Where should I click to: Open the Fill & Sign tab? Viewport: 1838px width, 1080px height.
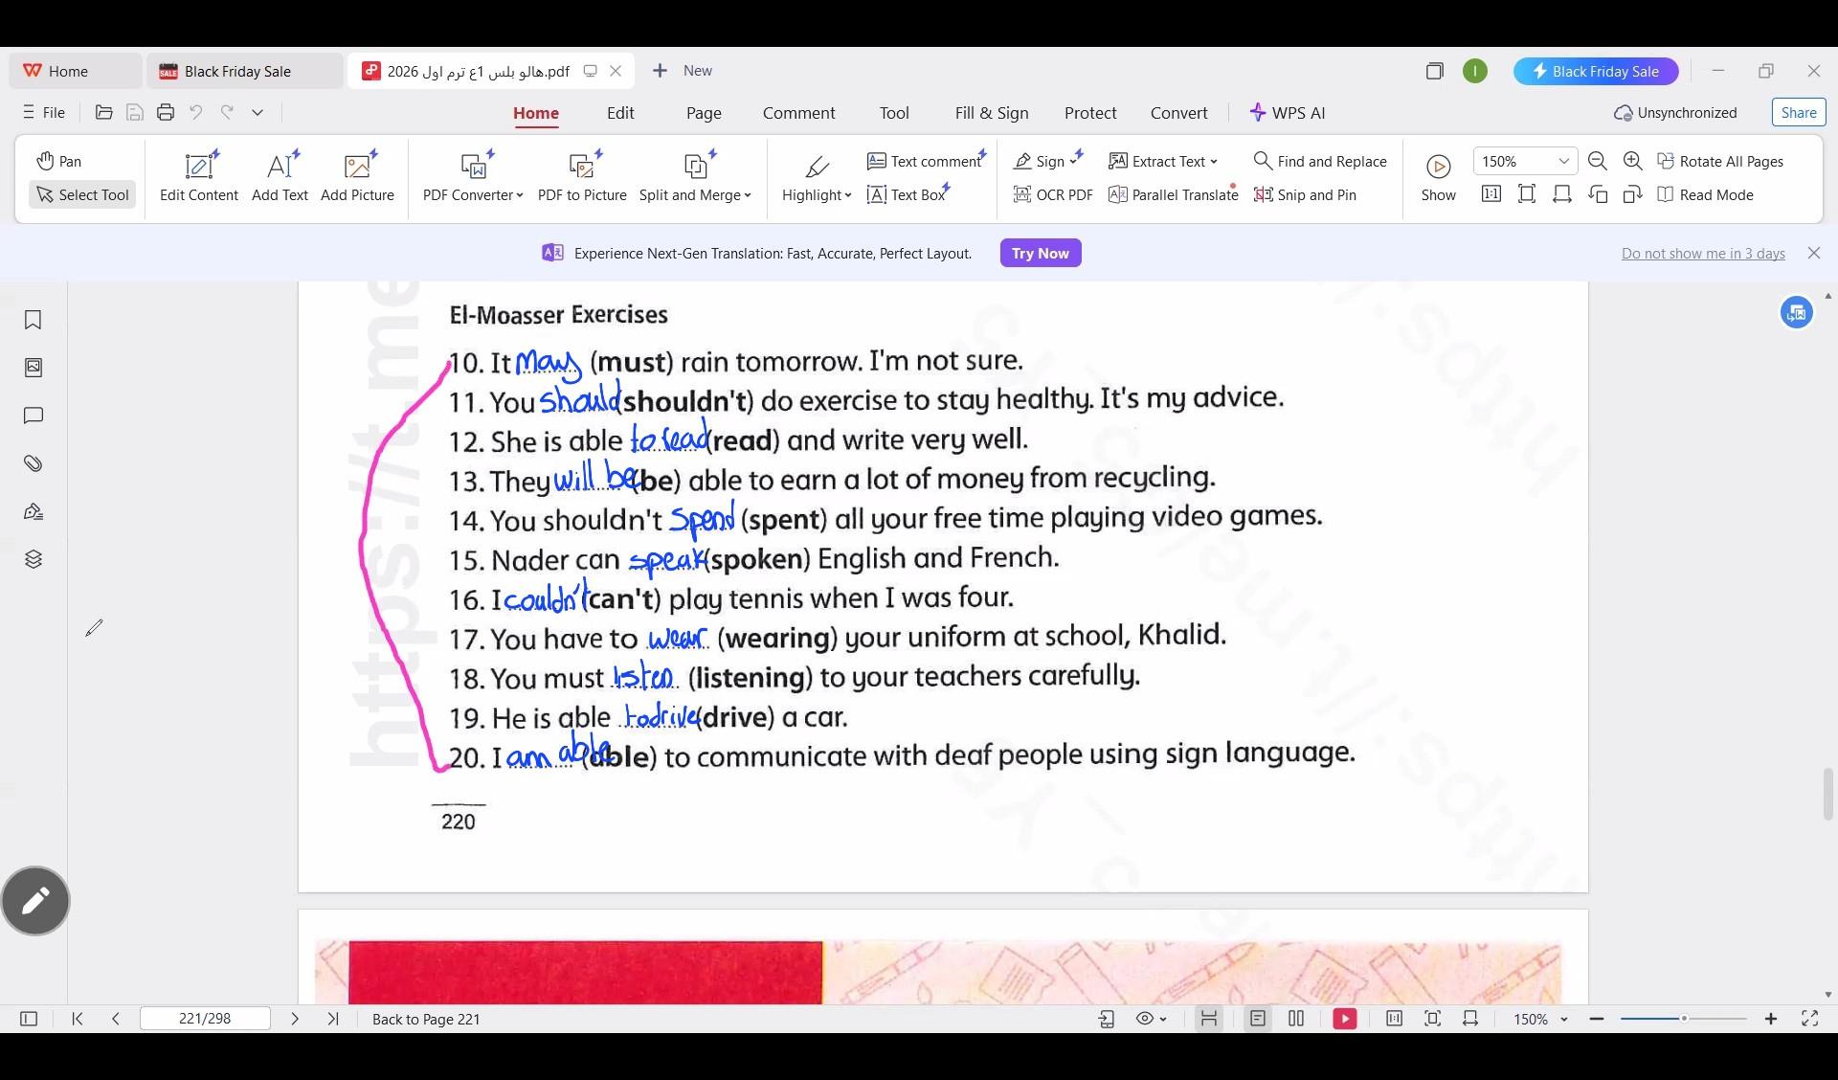991,113
